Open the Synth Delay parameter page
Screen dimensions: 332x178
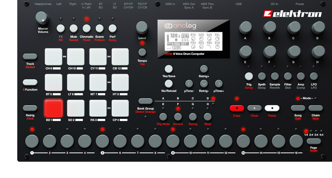(262, 77)
